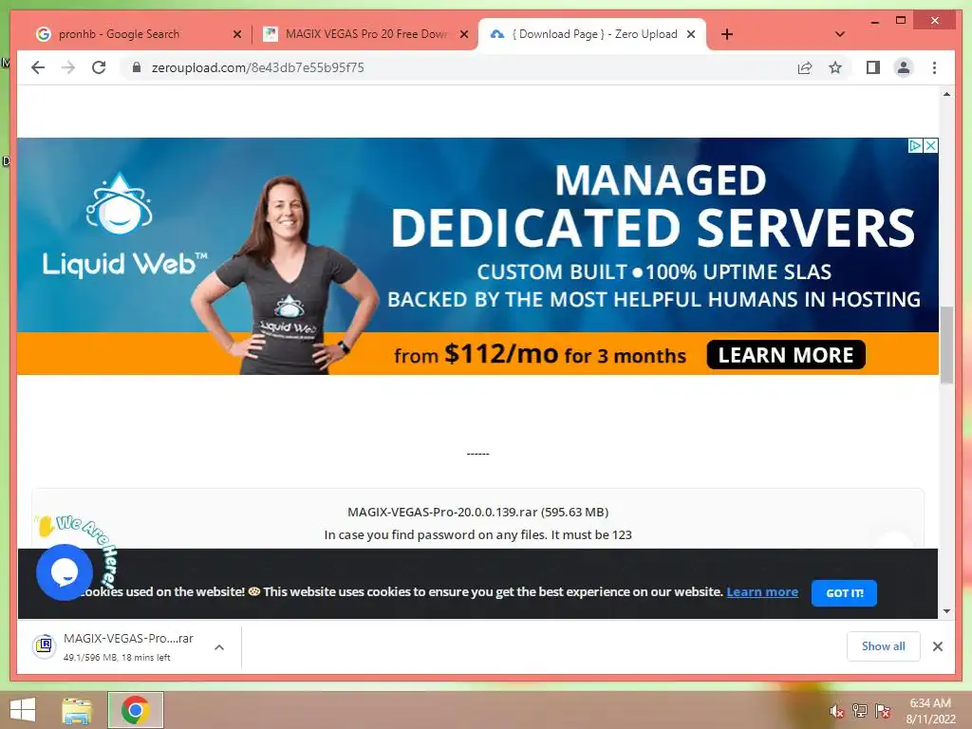Open a new tab with the plus button
This screenshot has height=729, width=972.
click(727, 34)
